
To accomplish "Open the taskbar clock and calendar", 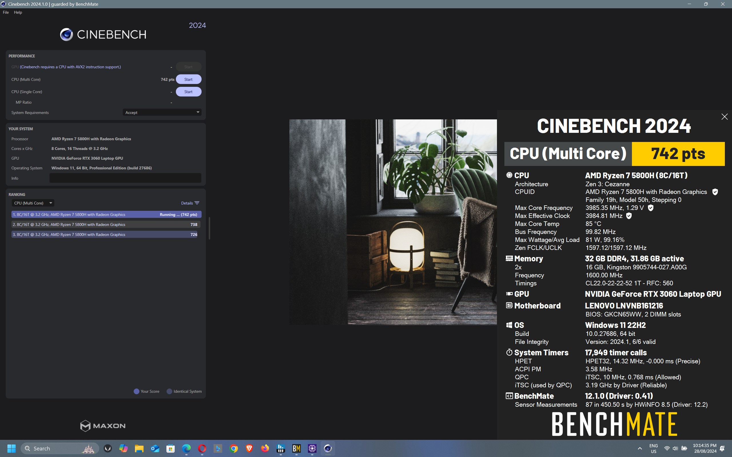I will pyautogui.click(x=705, y=448).
